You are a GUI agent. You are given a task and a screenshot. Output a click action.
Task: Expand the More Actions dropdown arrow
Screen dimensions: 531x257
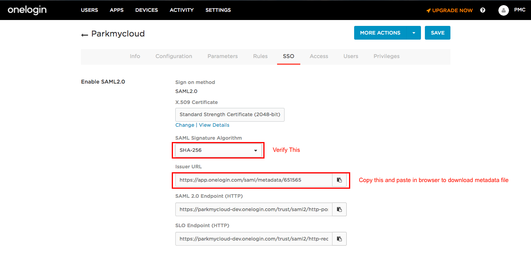(x=413, y=33)
